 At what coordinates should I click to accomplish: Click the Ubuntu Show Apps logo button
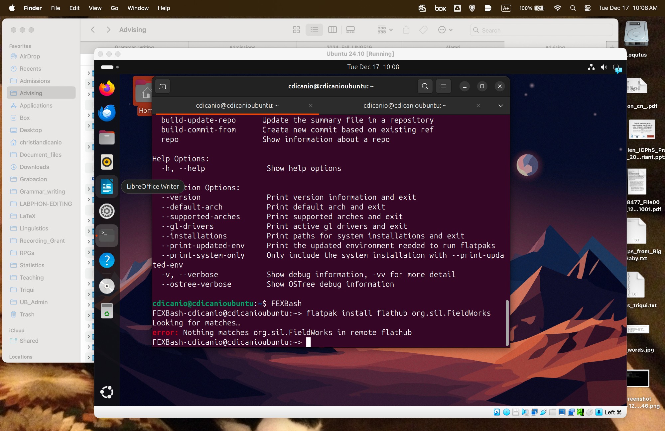click(x=107, y=392)
